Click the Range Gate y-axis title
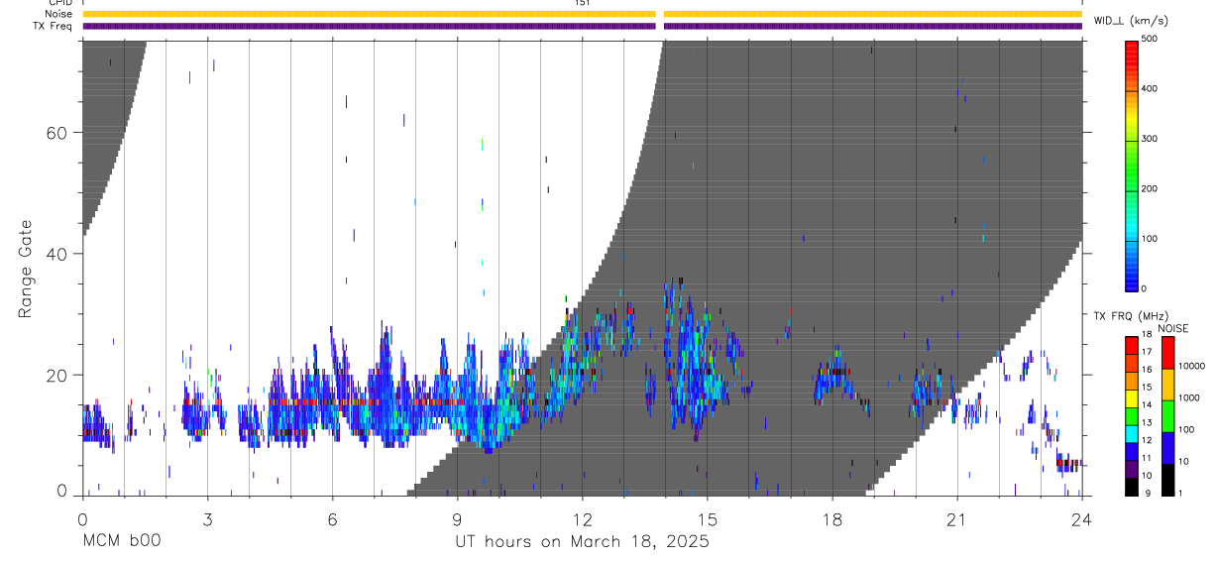Screen dimensions: 1217x562 tap(25, 269)
